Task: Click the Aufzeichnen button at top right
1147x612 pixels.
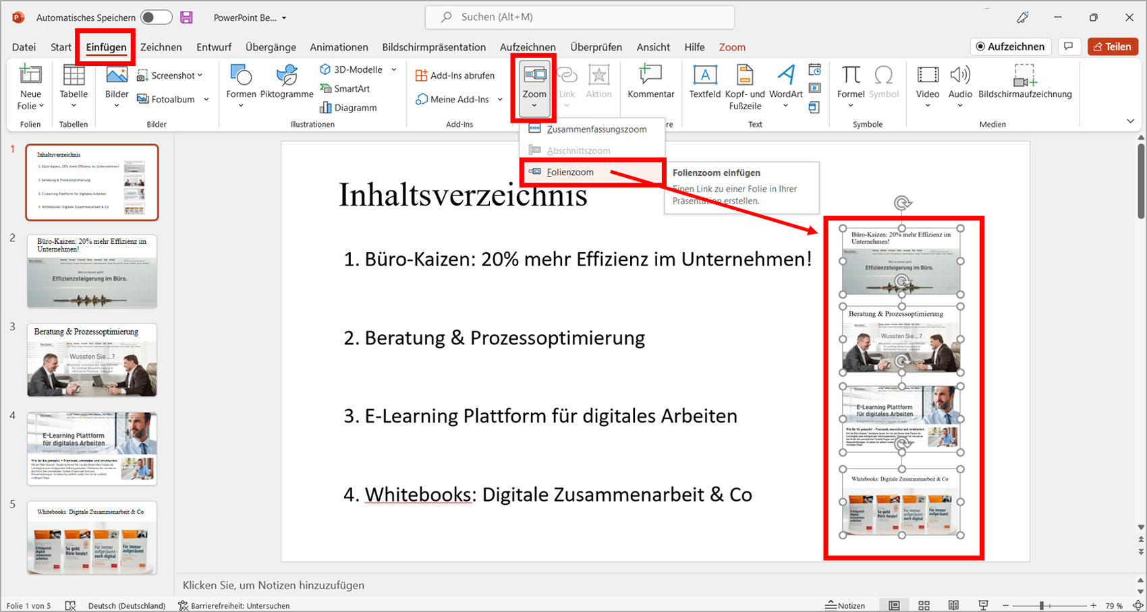Action: (x=1011, y=47)
